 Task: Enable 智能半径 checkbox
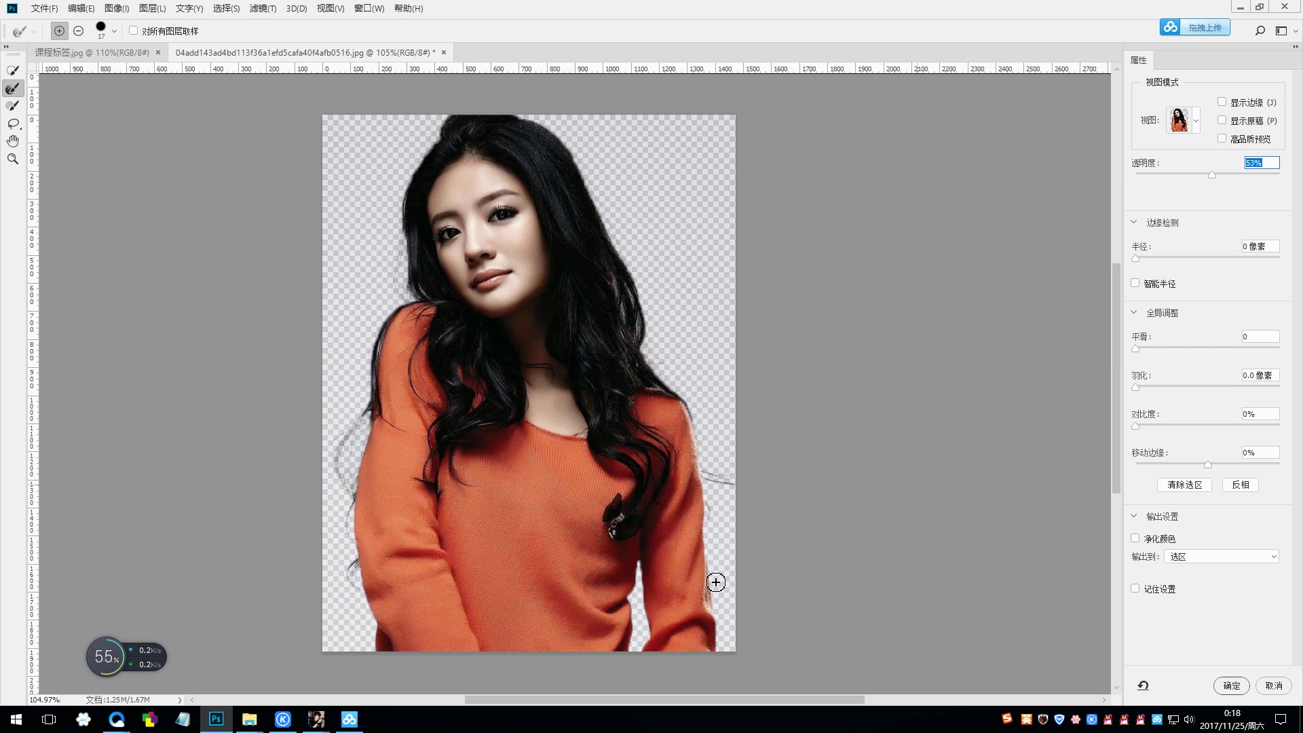point(1135,283)
